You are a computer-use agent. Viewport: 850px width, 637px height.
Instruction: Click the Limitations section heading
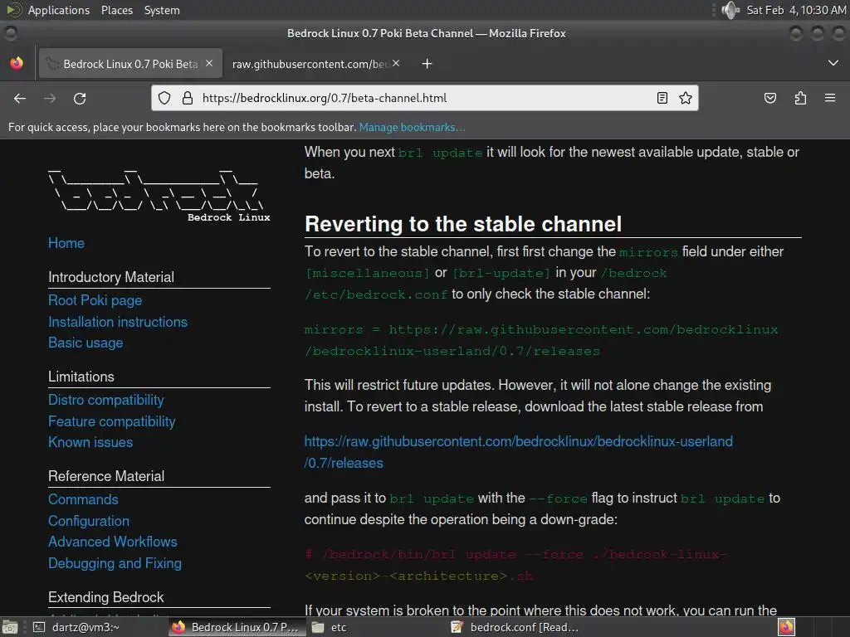coord(81,377)
